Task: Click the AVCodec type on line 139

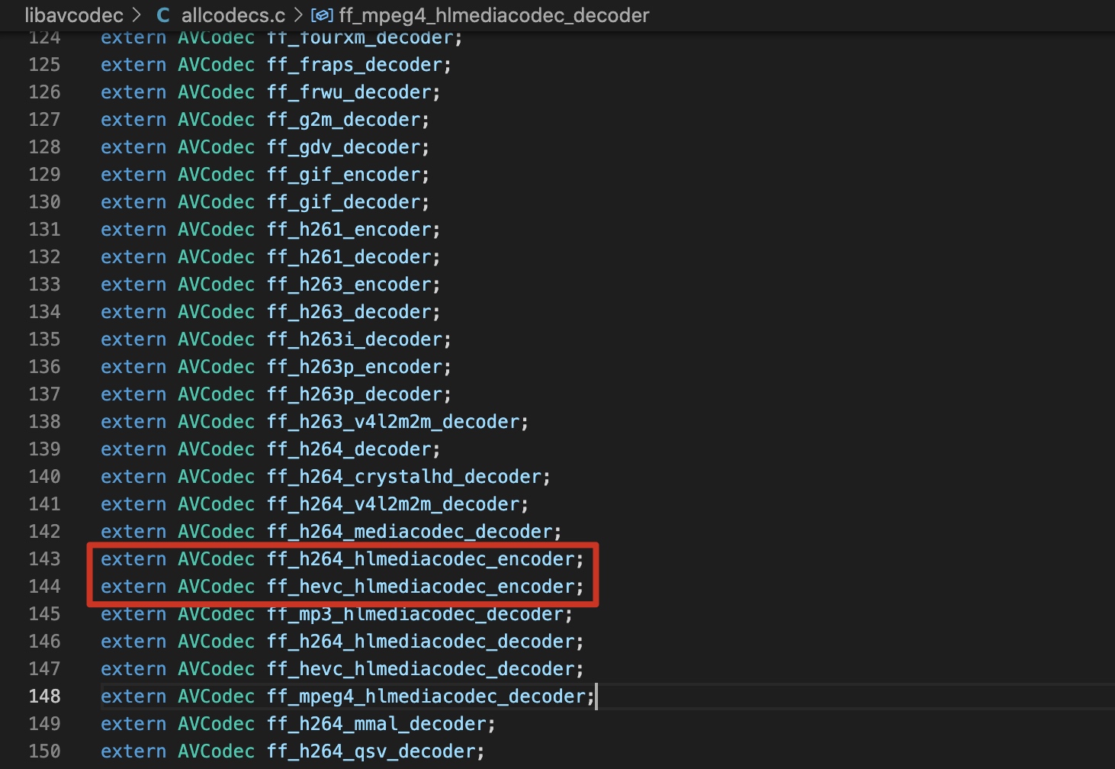Action: click(217, 449)
